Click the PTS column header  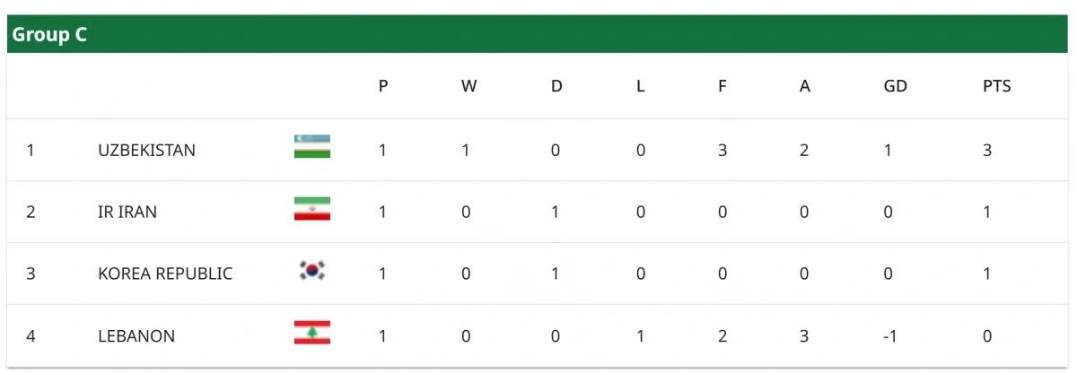[x=996, y=87]
